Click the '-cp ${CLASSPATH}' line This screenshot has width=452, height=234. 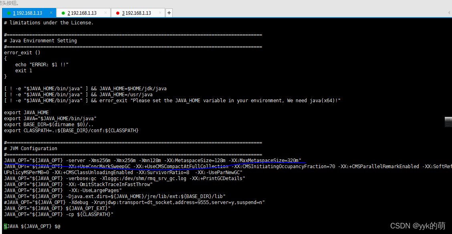59,215
